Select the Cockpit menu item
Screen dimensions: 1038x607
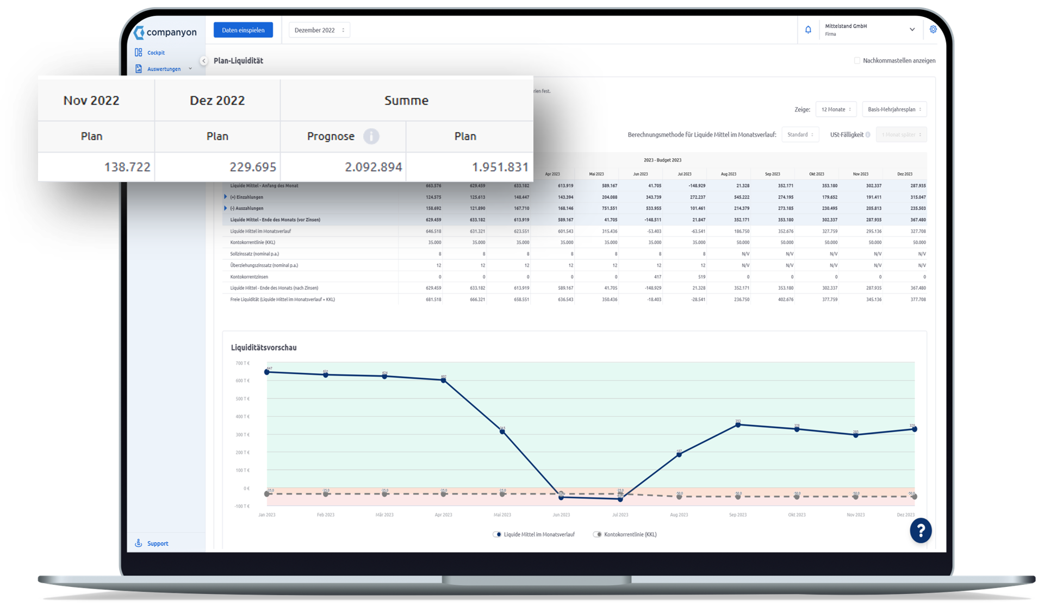156,53
